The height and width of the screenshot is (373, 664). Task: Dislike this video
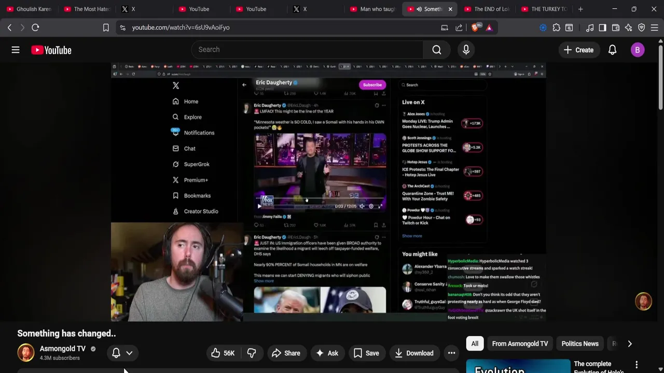pos(252,353)
